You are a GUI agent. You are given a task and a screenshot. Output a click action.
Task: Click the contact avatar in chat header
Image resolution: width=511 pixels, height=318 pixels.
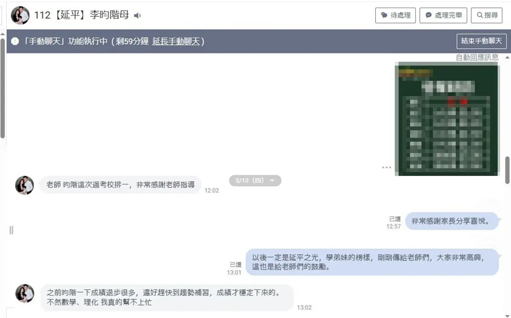point(20,15)
